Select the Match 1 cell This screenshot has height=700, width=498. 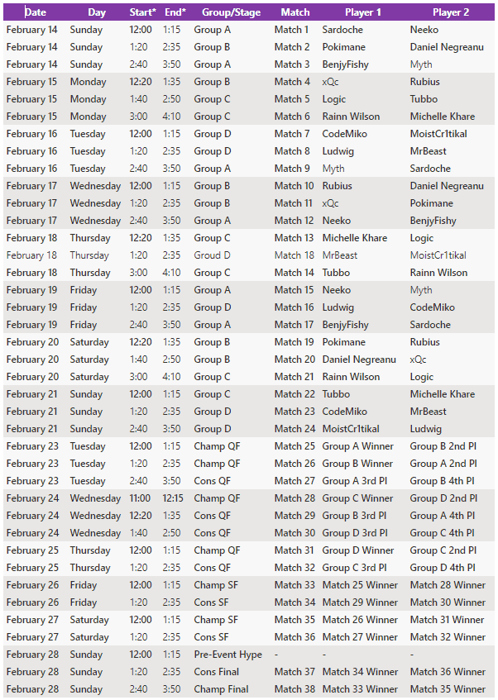pos(291,30)
